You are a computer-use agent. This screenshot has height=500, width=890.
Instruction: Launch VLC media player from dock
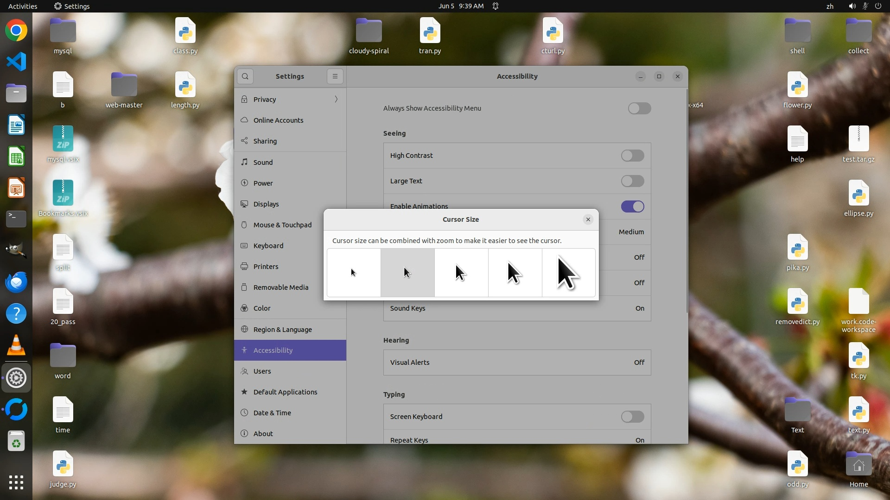point(16,345)
